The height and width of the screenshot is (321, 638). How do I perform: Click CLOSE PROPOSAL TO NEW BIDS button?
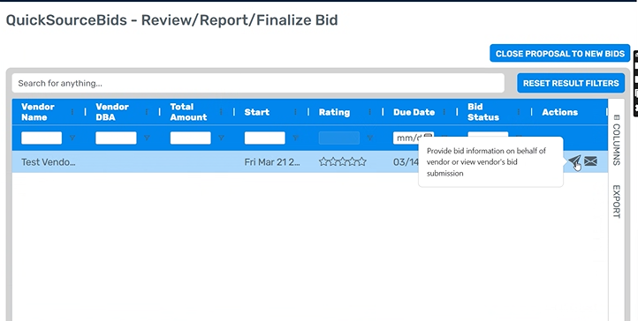pyautogui.click(x=560, y=53)
